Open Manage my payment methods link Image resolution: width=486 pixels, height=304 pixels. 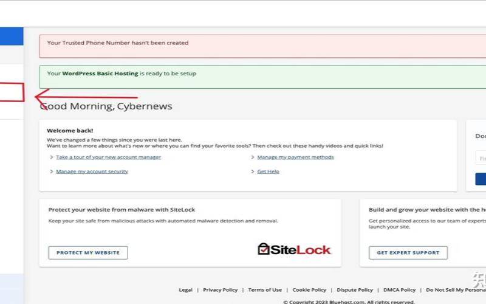point(295,157)
